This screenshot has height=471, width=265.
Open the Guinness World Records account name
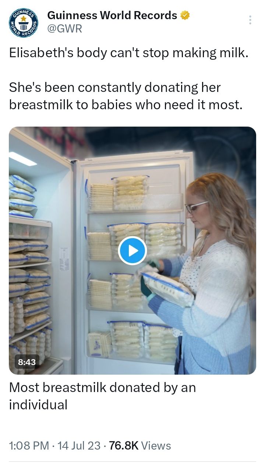click(112, 16)
